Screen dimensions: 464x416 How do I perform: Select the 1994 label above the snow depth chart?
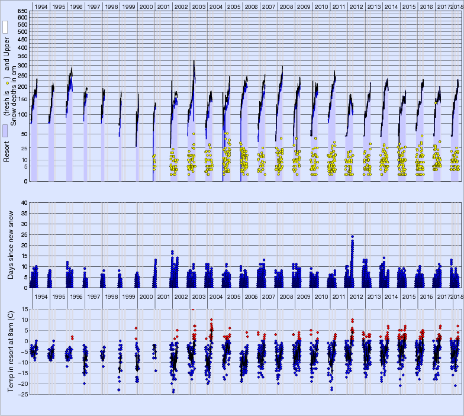click(40, 7)
